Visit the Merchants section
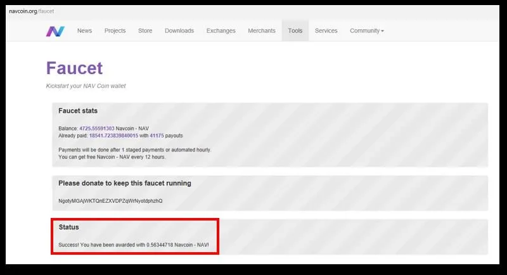The height and width of the screenshot is (275, 507). point(262,30)
